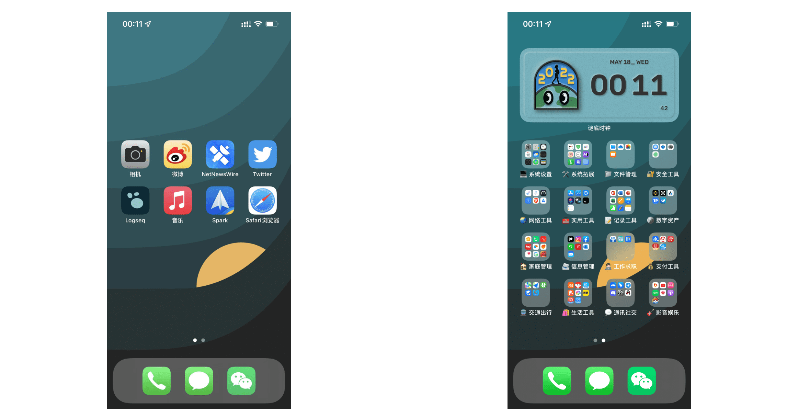Open Logseq note-taking app

point(135,203)
